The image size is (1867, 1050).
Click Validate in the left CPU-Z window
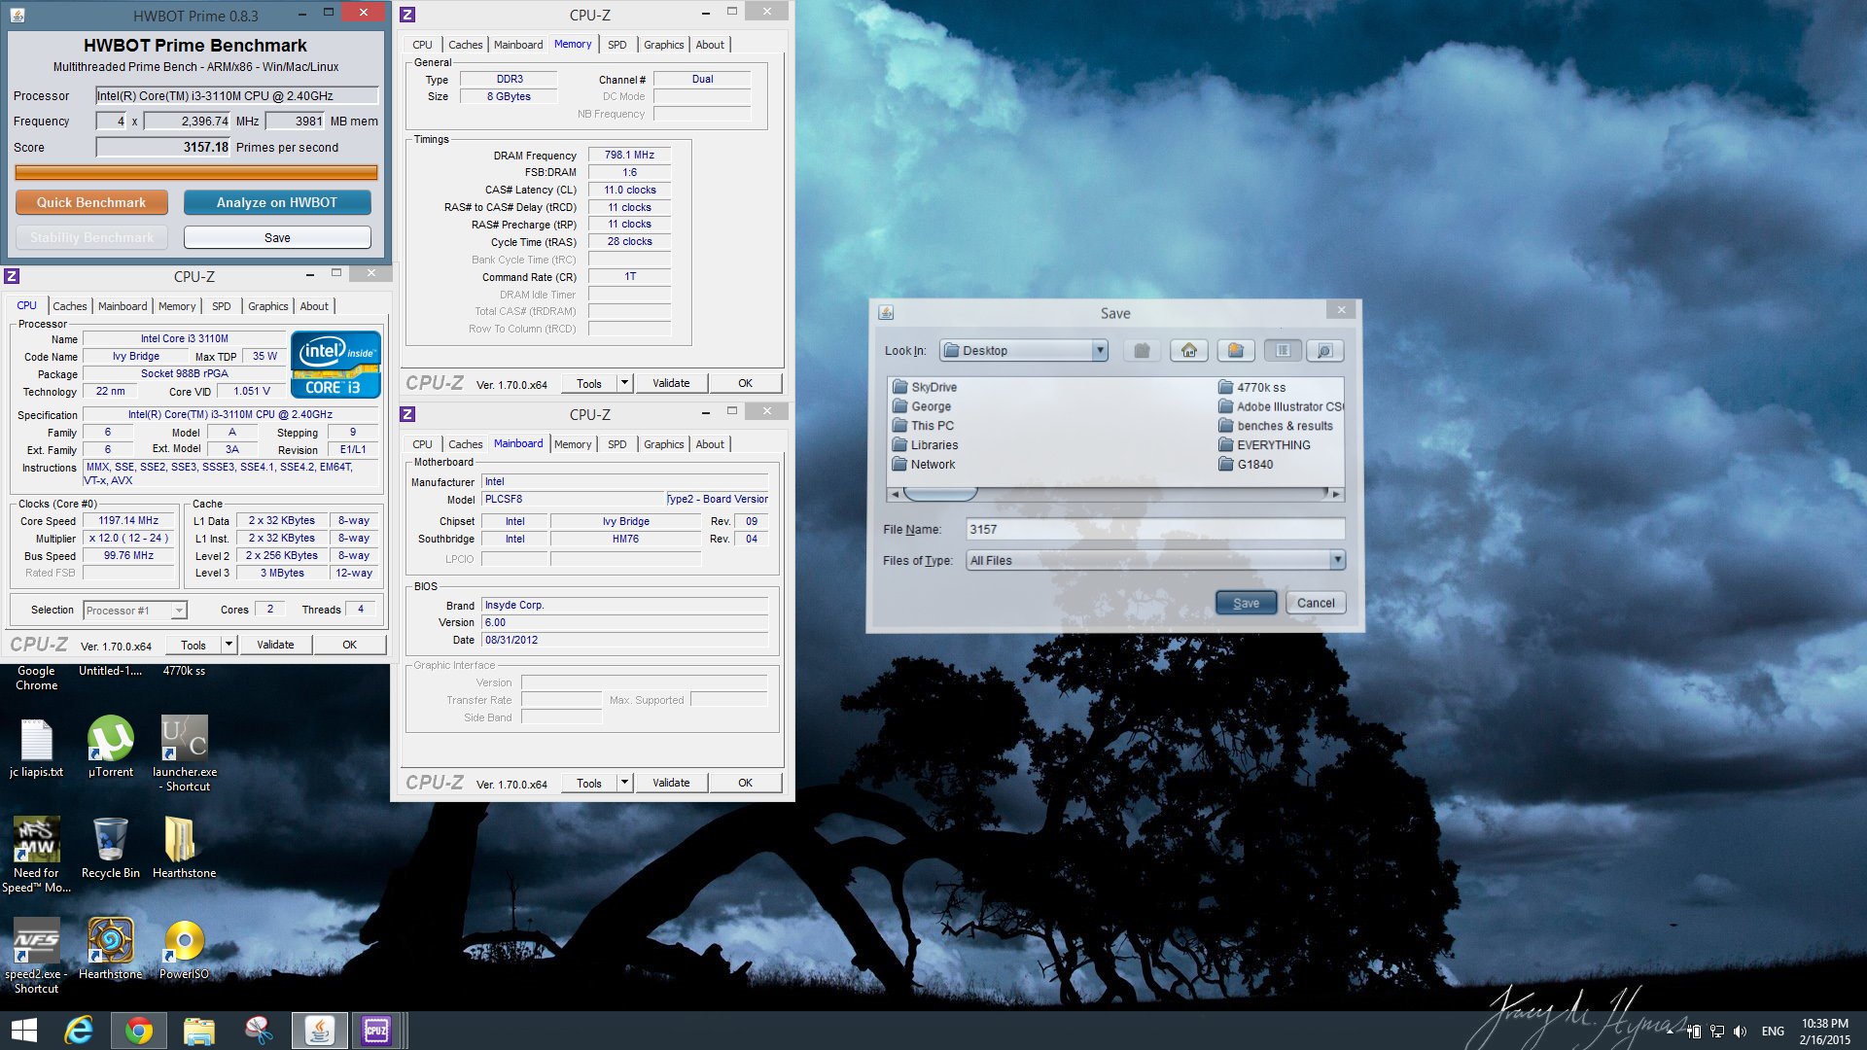(275, 645)
